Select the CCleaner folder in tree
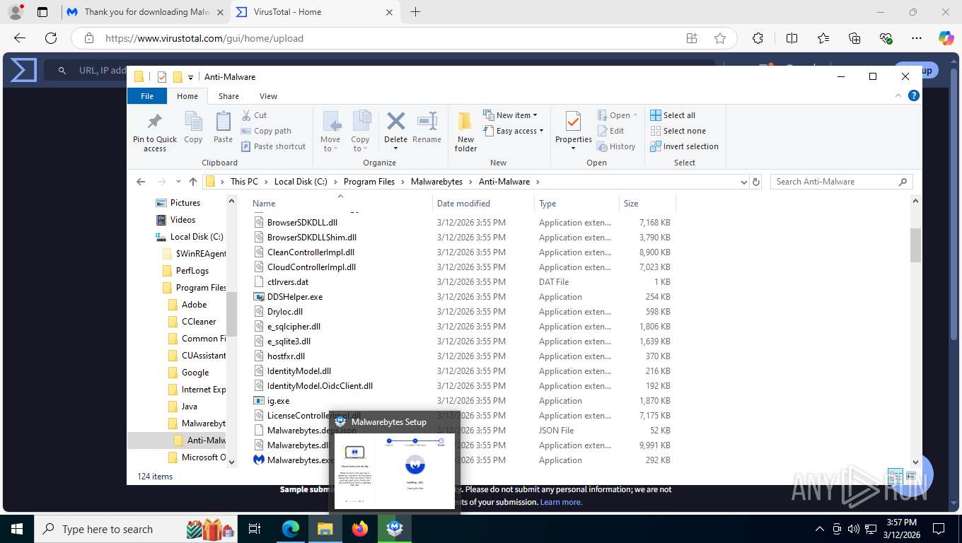962x543 pixels. (x=199, y=322)
